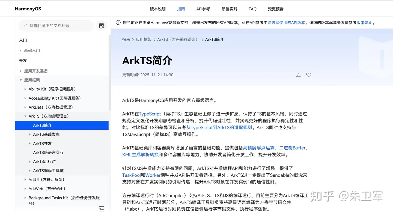Open the TypeScript link in the article
The image size is (393, 212).
[150, 114]
